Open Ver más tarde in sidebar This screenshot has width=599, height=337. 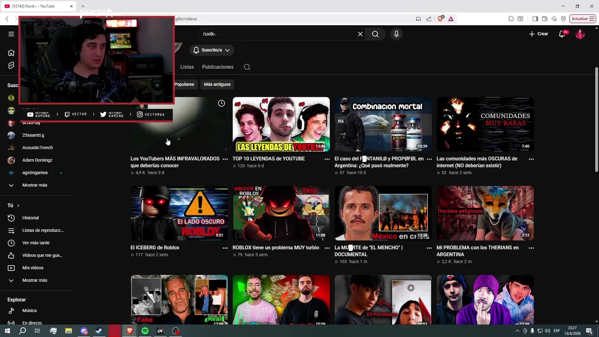tap(36, 243)
